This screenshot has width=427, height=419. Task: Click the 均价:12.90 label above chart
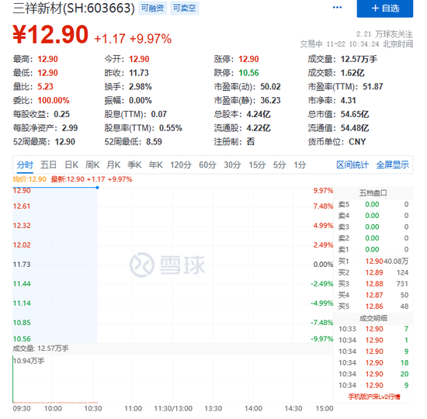pos(30,179)
